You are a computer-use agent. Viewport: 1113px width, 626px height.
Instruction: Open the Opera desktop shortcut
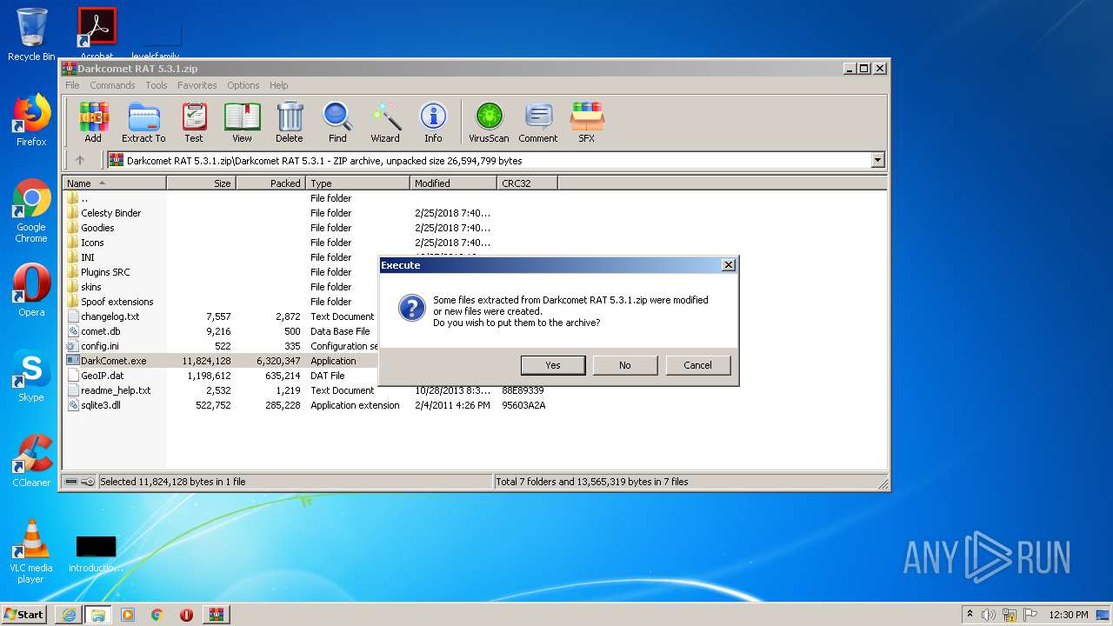click(31, 290)
